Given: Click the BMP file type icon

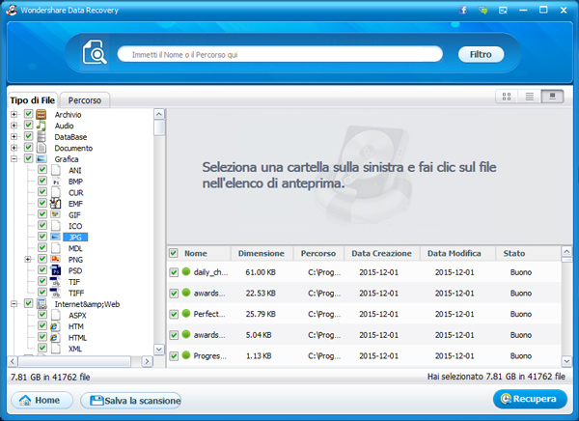Looking at the screenshot, I should pyautogui.click(x=56, y=182).
